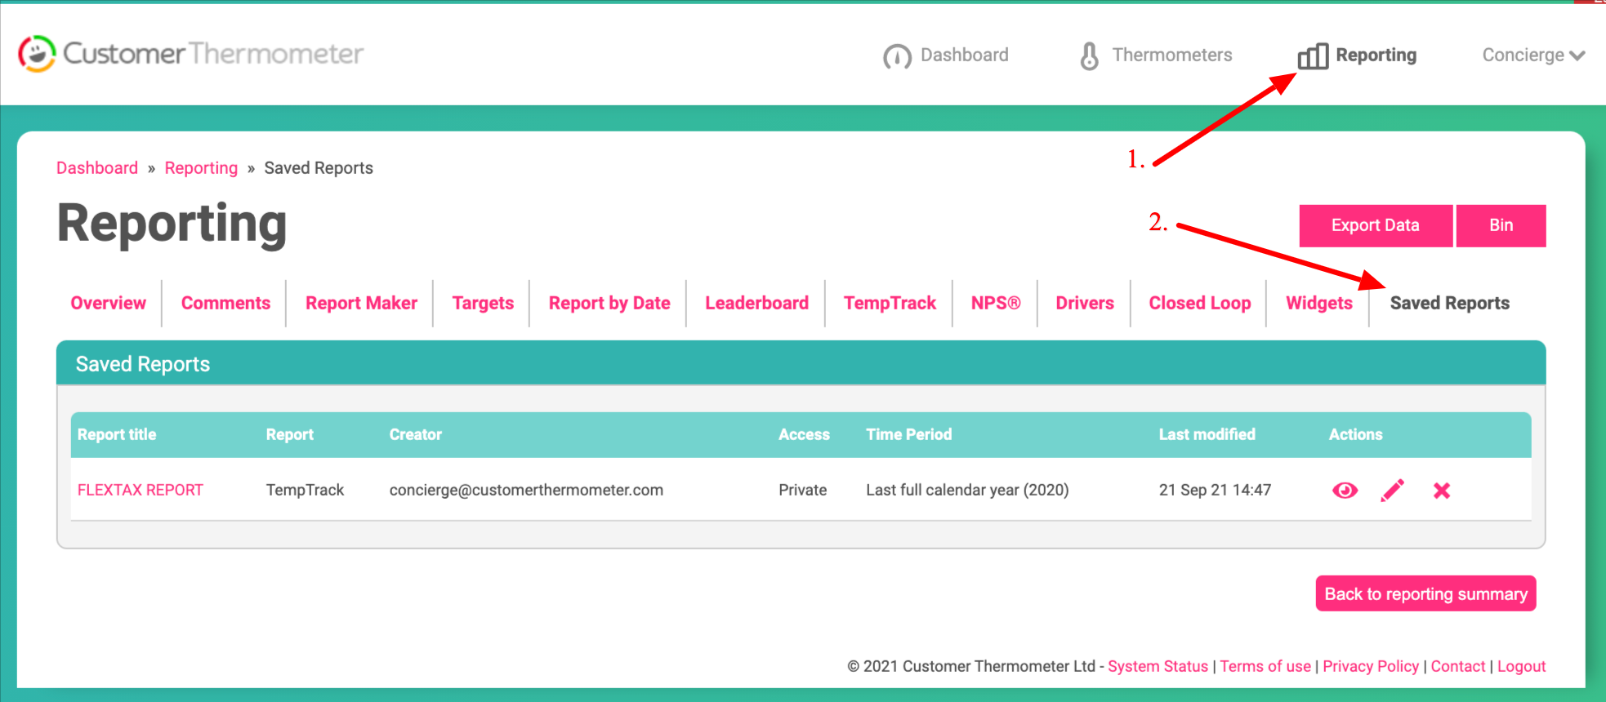Click the Actions column header
Image resolution: width=1606 pixels, height=702 pixels.
(1355, 434)
